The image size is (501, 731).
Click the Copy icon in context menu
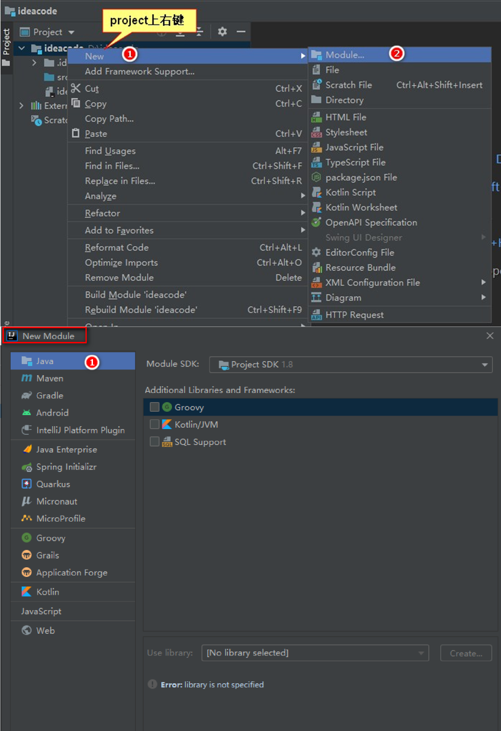coord(76,103)
